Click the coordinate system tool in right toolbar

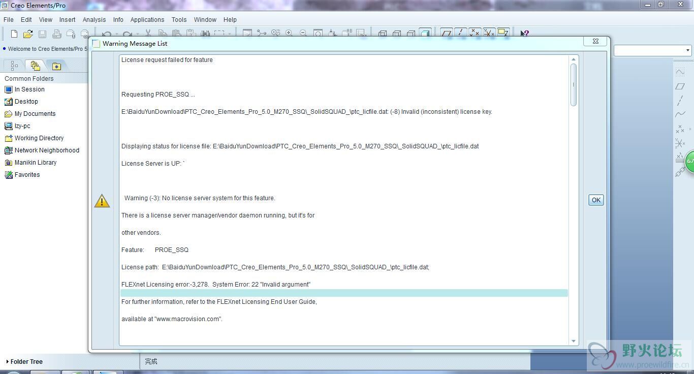680,143
